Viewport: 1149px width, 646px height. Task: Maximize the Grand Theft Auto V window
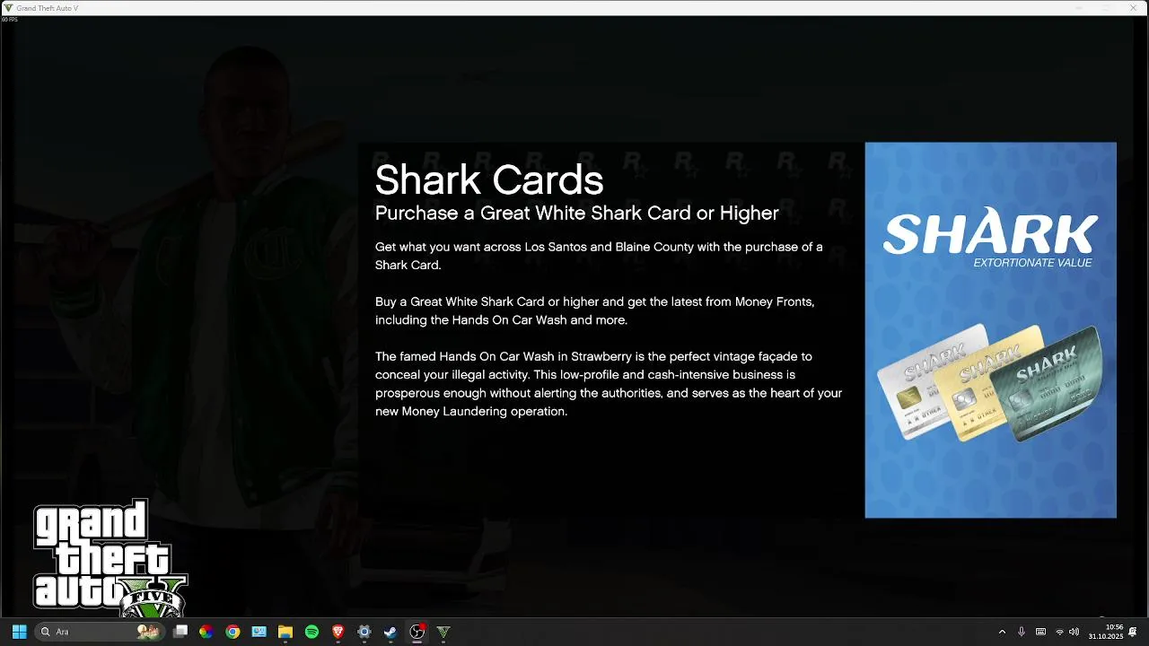coord(1105,8)
